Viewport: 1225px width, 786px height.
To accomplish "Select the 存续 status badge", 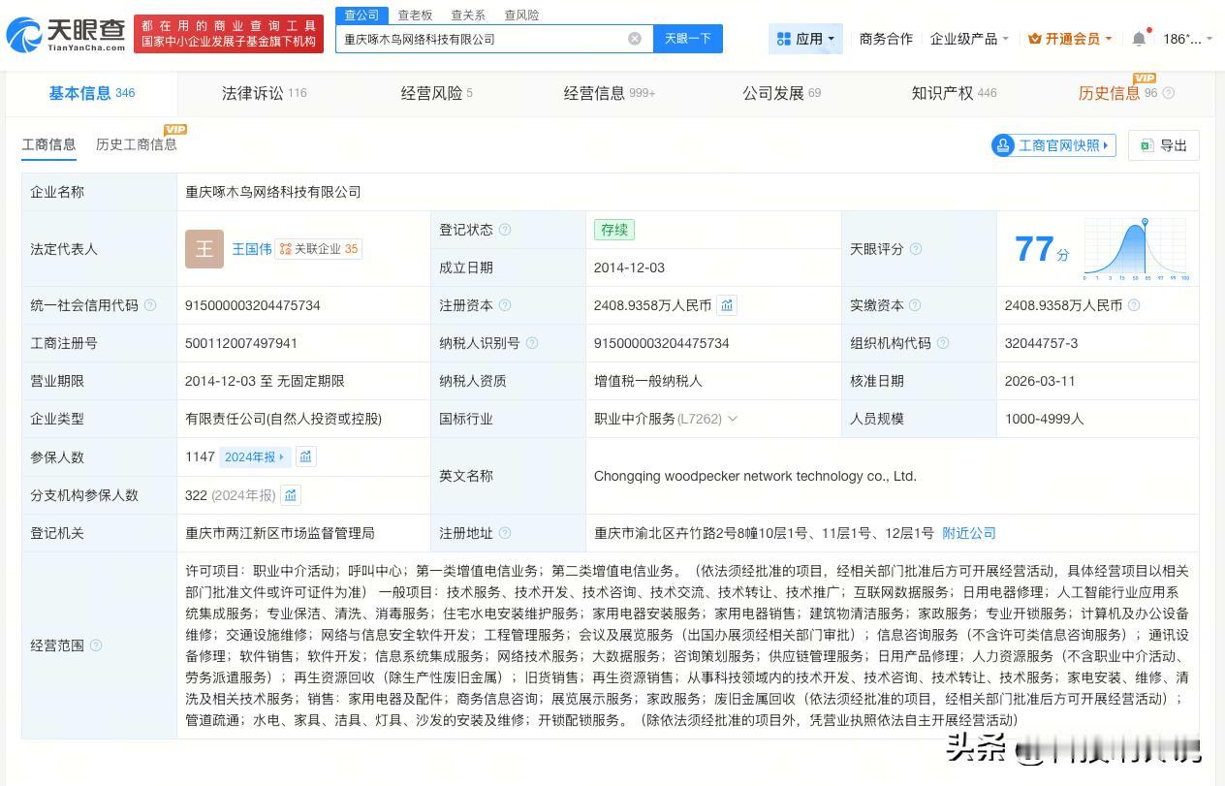I will (x=614, y=230).
